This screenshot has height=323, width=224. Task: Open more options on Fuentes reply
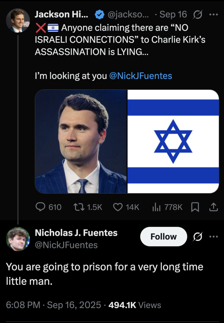coord(214,237)
